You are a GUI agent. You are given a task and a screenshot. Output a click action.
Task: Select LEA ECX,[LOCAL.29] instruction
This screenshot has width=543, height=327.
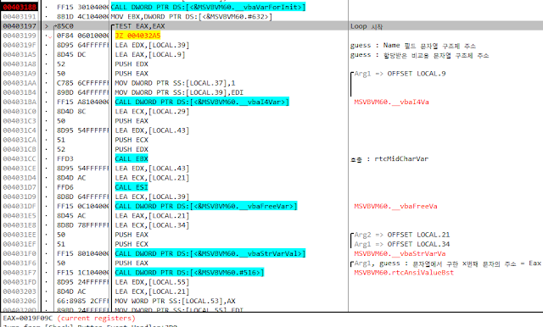[x=153, y=111]
